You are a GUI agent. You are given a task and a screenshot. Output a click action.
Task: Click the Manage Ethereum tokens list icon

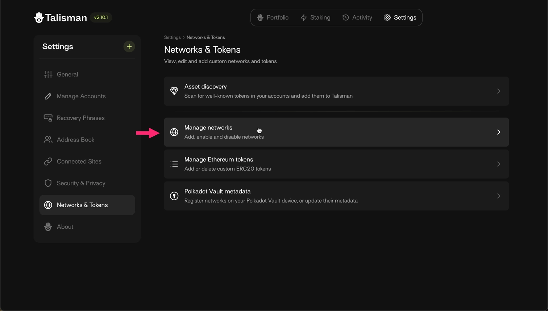[x=174, y=164]
